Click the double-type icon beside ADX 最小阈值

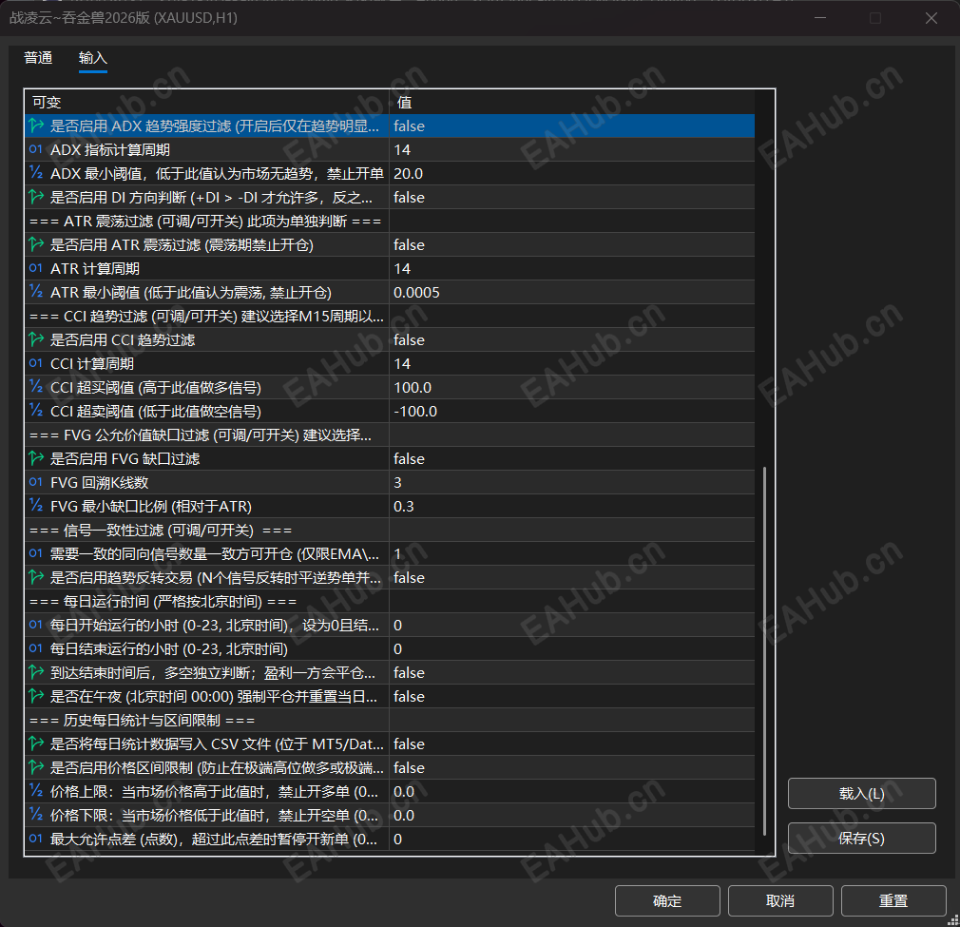(x=36, y=173)
